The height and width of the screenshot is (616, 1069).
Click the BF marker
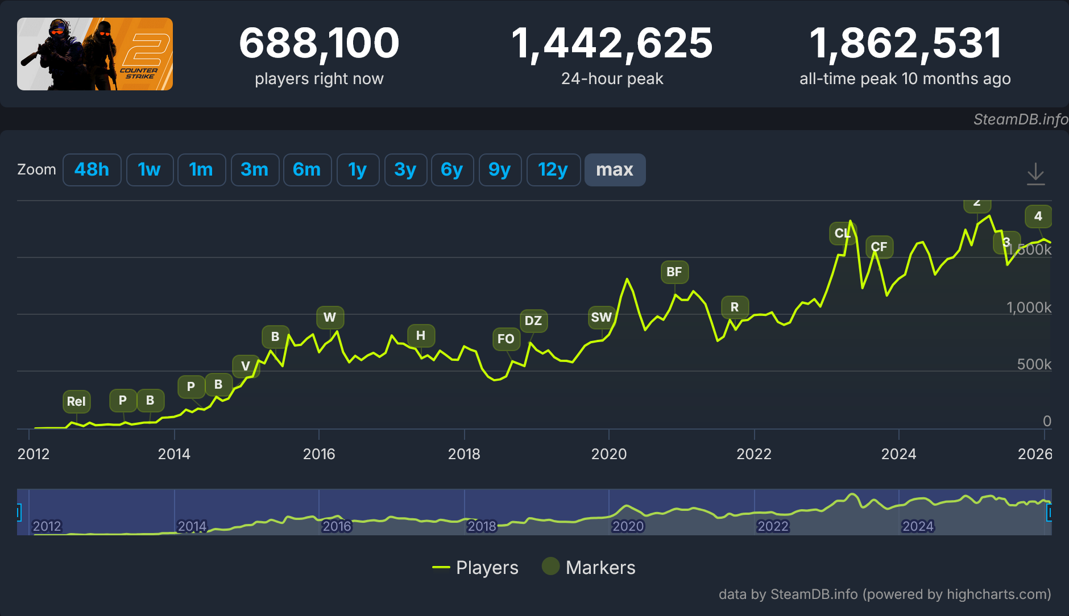pyautogui.click(x=674, y=272)
